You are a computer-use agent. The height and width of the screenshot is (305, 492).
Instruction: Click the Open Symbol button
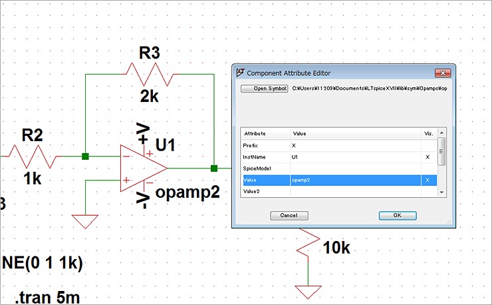(x=264, y=88)
